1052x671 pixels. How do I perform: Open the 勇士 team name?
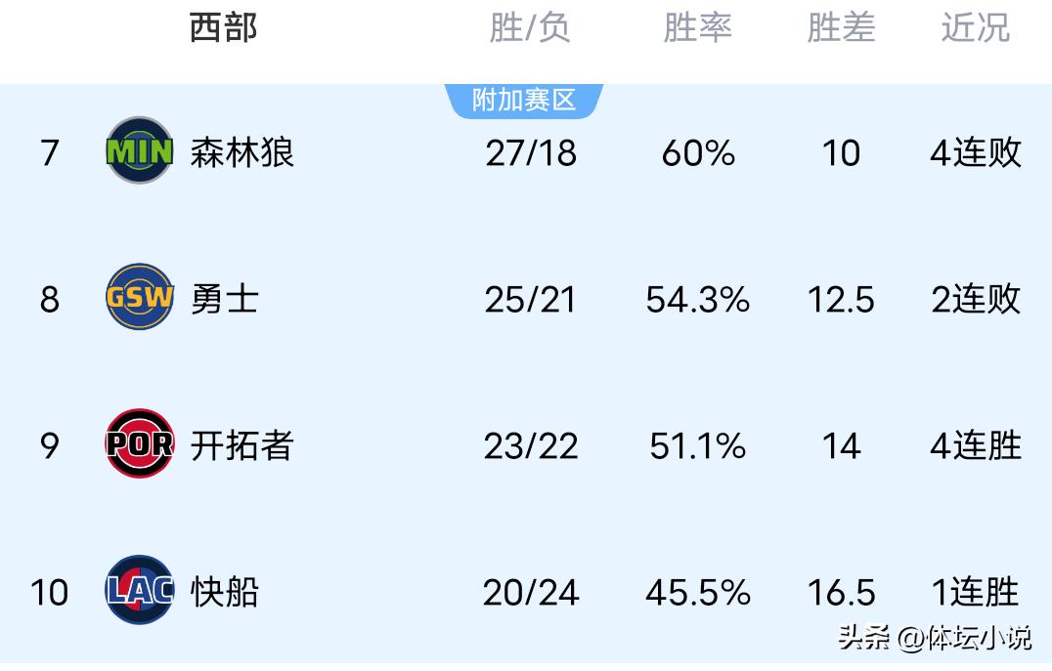(x=225, y=299)
